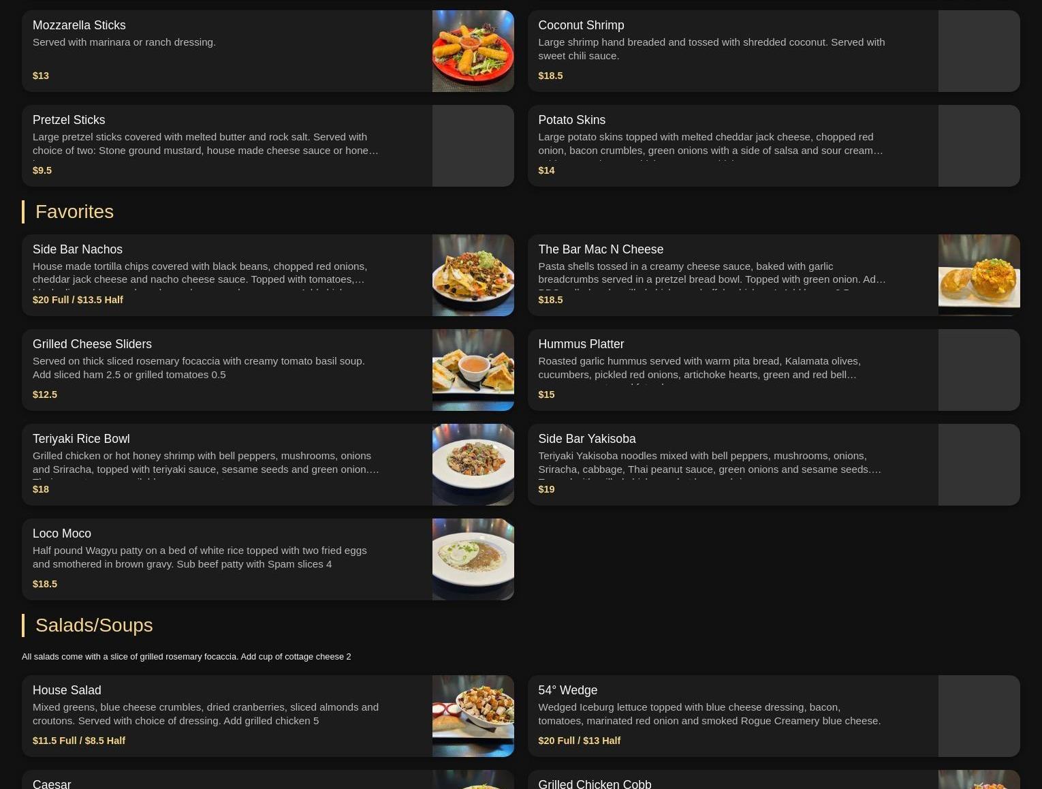The width and height of the screenshot is (1042, 789).
Task: Open the Hummus Platter menu card
Action: [x=774, y=370]
